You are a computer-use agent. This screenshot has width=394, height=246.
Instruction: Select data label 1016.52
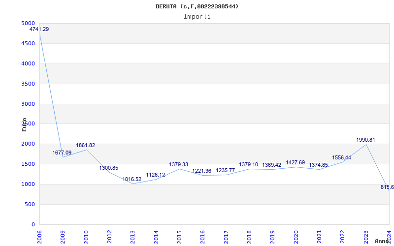click(132, 179)
